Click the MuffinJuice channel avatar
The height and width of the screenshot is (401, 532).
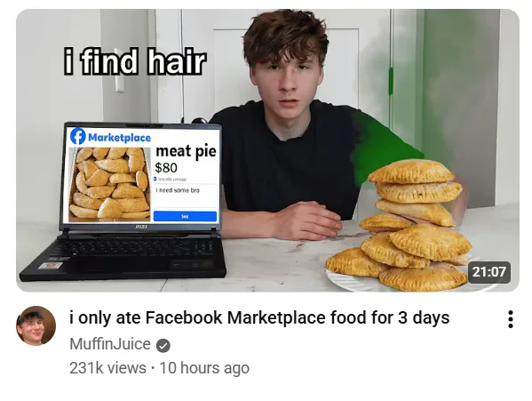[36, 326]
